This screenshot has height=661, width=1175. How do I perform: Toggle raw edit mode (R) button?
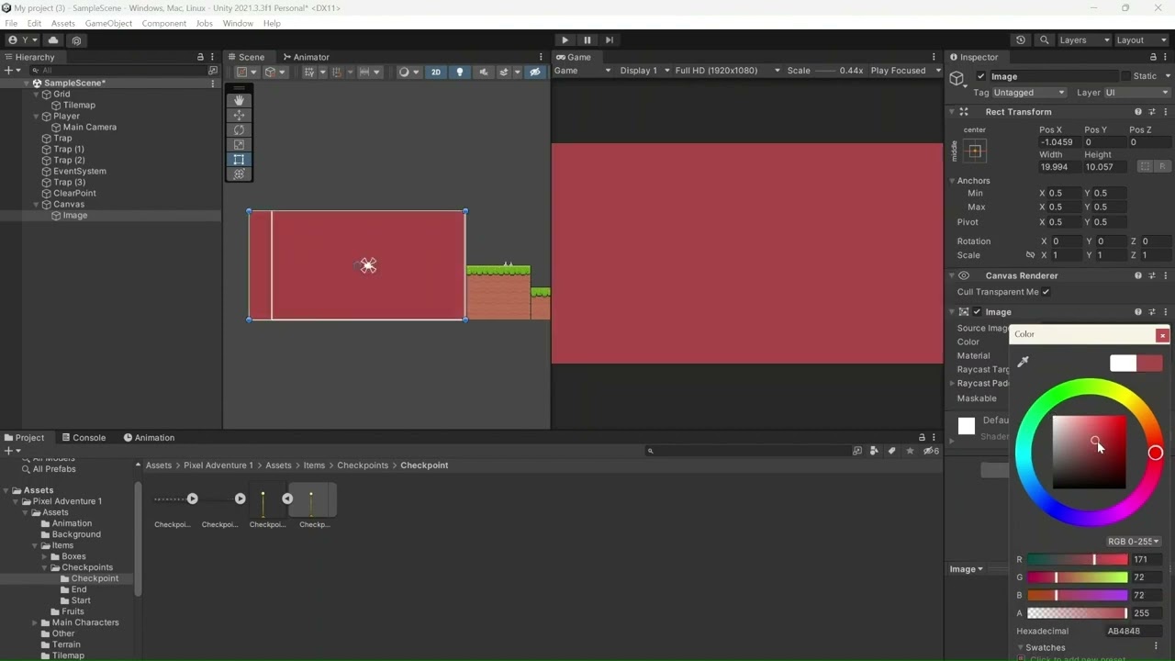[x=1162, y=166]
